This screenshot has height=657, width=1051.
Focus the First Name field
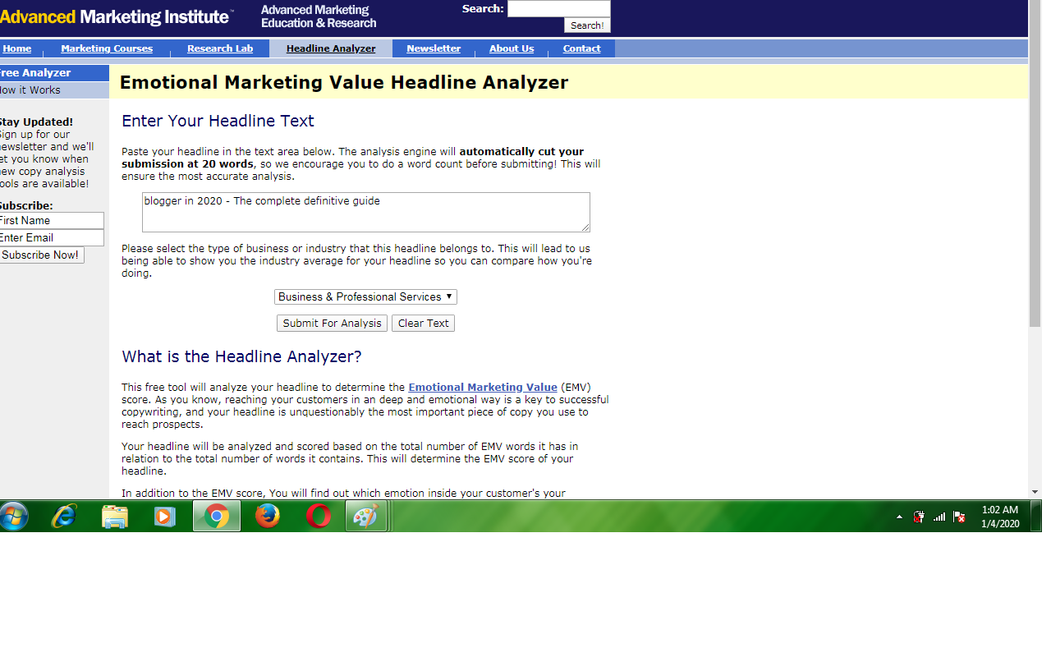pos(51,220)
